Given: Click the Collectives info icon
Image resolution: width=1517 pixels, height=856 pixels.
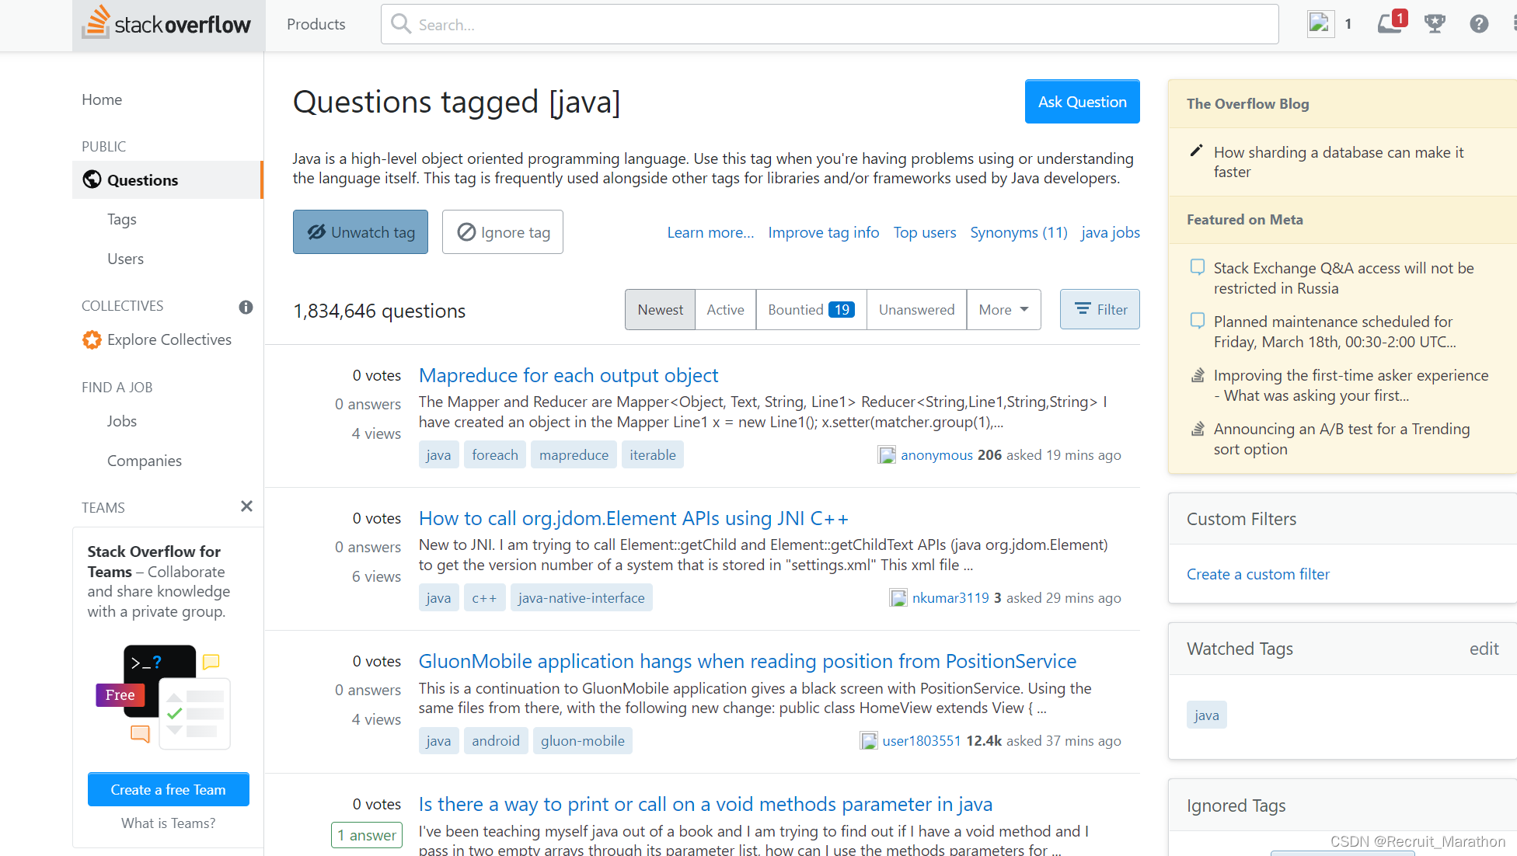Looking at the screenshot, I should click(x=246, y=307).
